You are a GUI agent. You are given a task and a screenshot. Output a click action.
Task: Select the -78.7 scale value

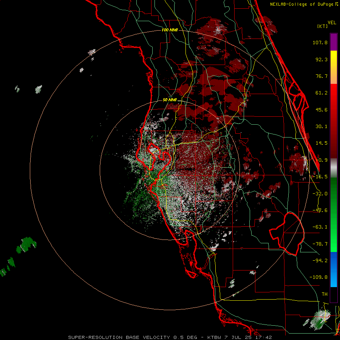click(x=320, y=244)
